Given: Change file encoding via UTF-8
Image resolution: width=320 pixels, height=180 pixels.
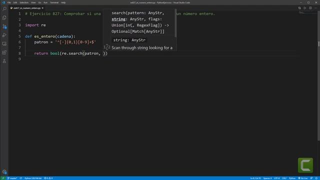Looking at the screenshot, I should [276, 178].
